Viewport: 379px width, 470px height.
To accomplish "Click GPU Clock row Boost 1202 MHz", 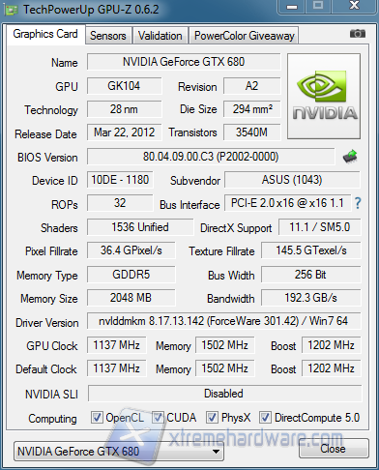I will [x=332, y=345].
